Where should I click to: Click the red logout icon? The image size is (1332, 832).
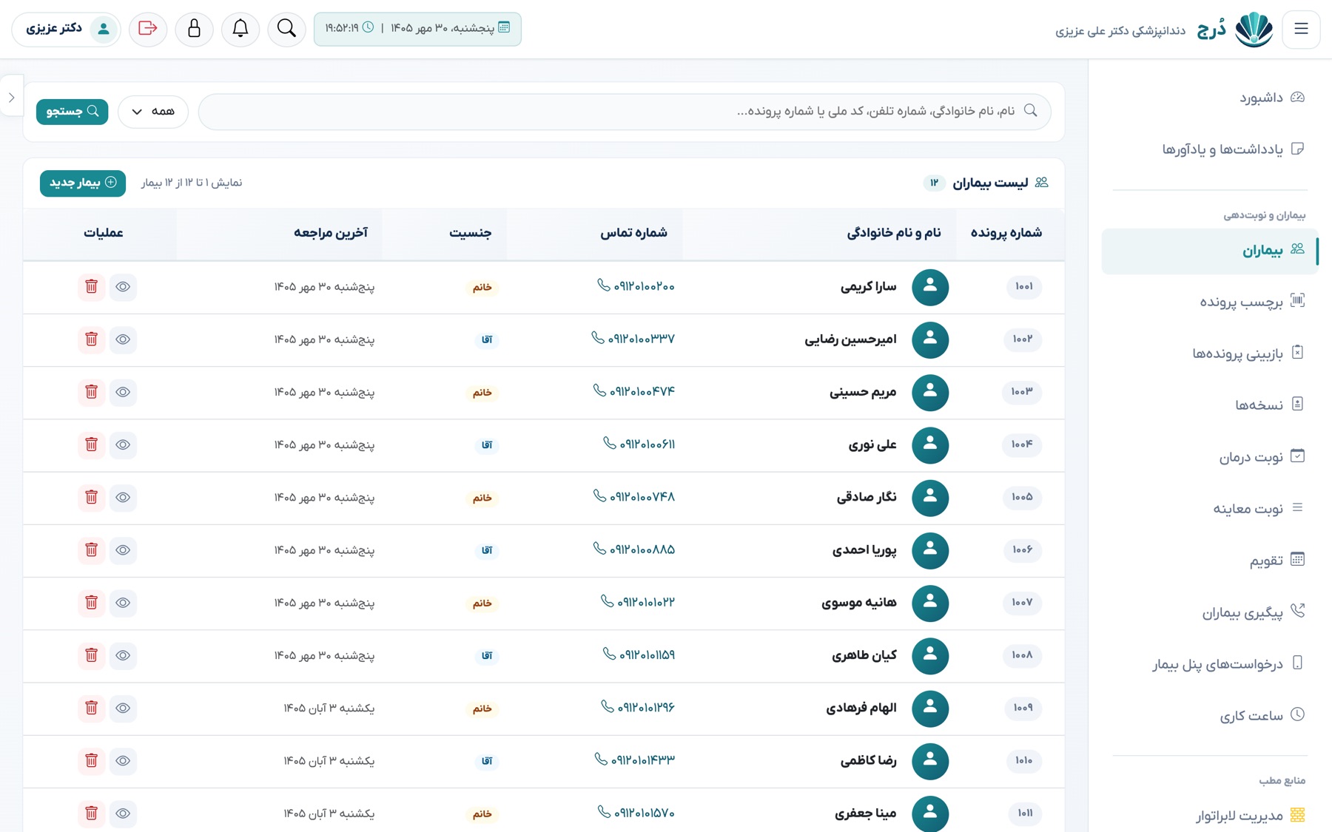point(148,29)
